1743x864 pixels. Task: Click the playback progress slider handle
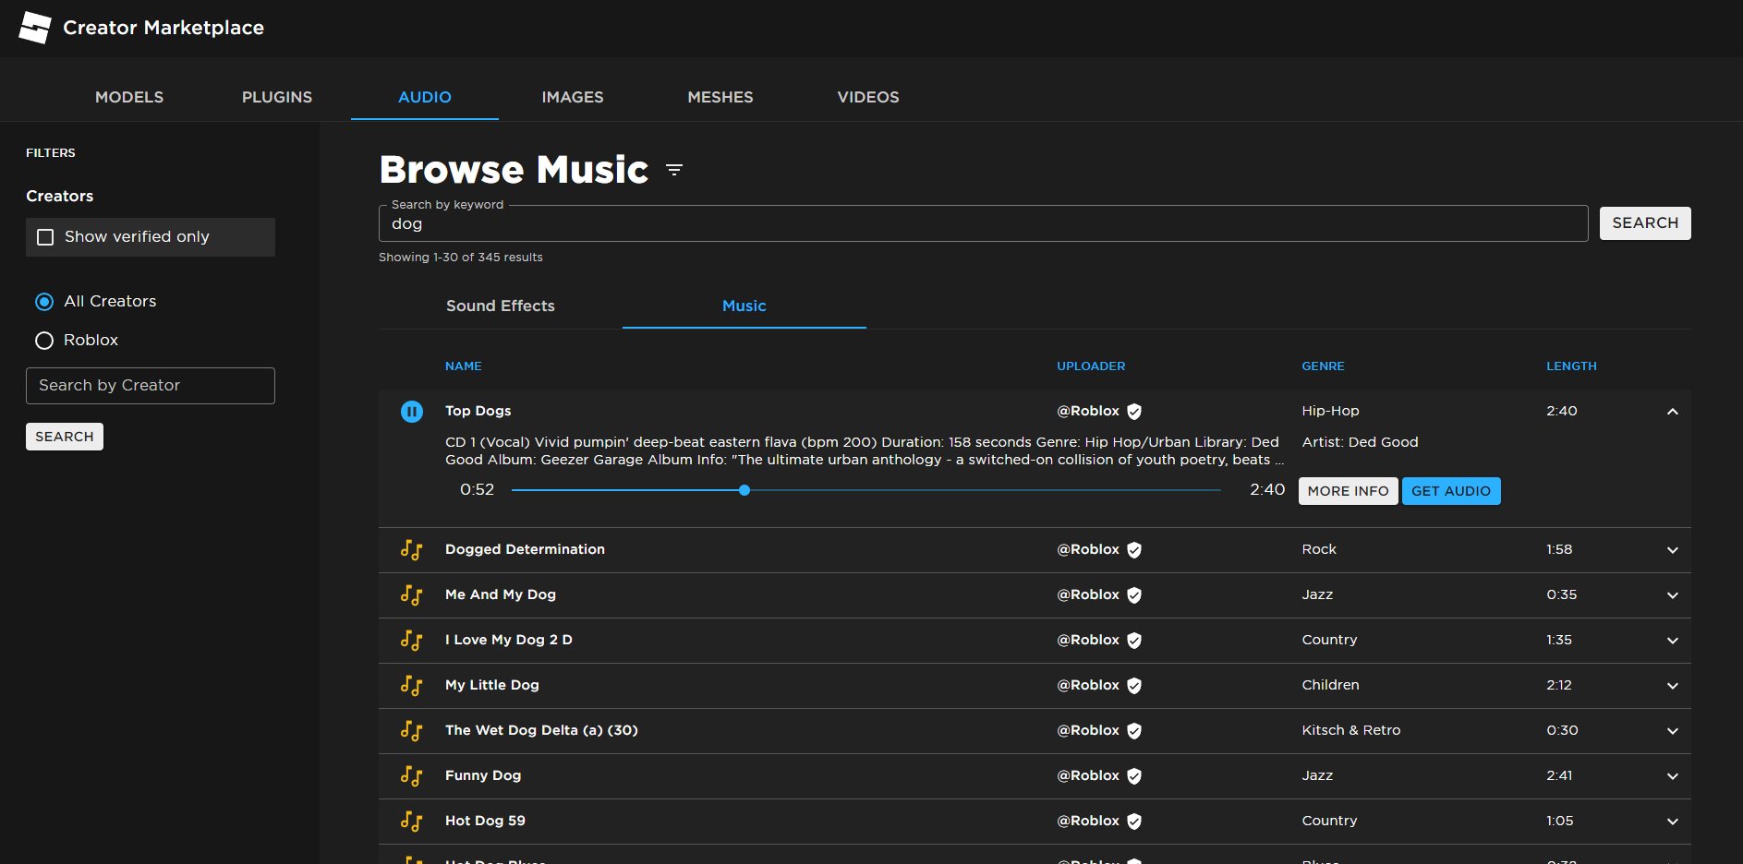click(744, 490)
